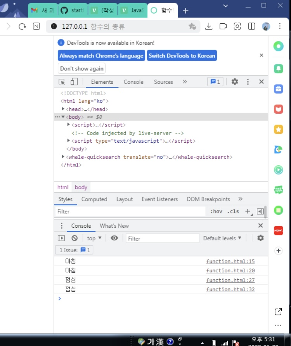Close the console drawer
The image size is (291, 346).
[x=260, y=225]
